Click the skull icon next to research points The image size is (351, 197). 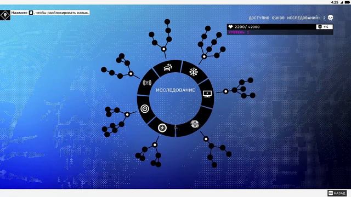(330, 18)
